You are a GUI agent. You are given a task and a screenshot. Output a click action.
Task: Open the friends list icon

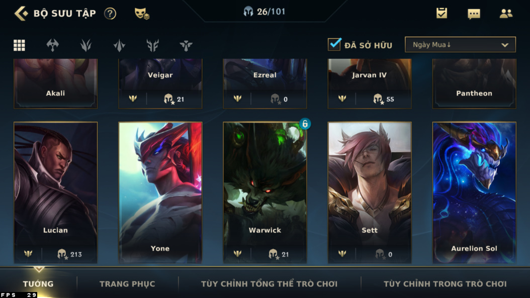[506, 13]
